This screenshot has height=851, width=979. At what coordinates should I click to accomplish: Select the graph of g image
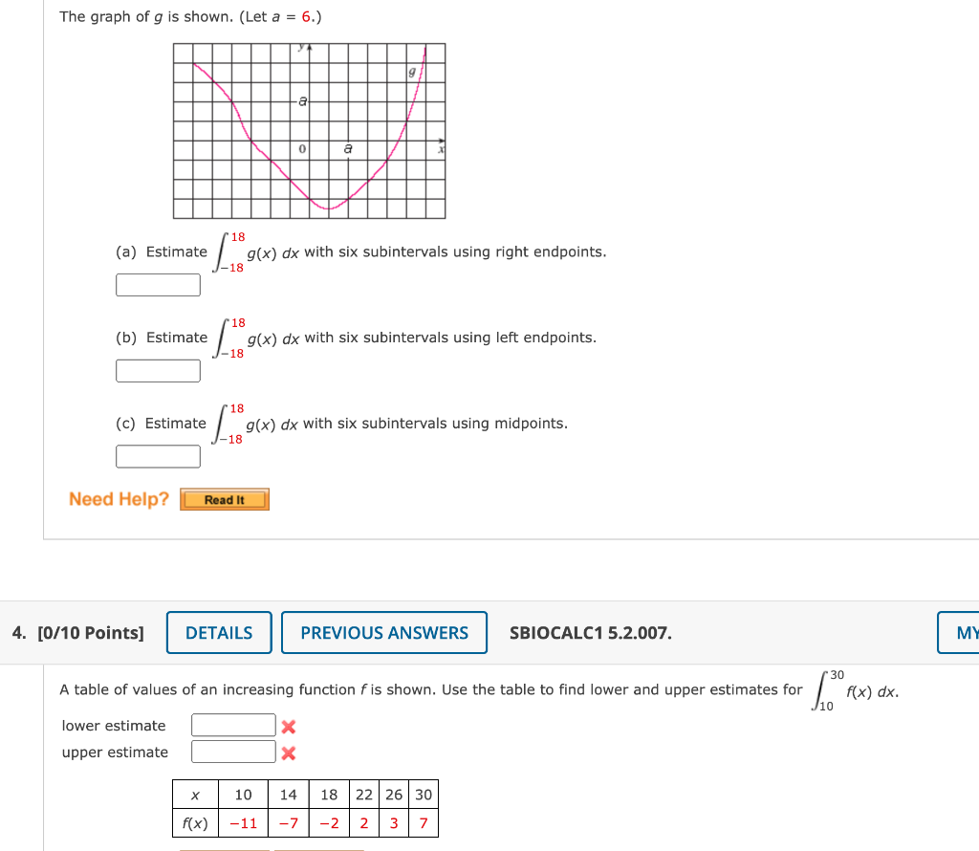coord(307,130)
